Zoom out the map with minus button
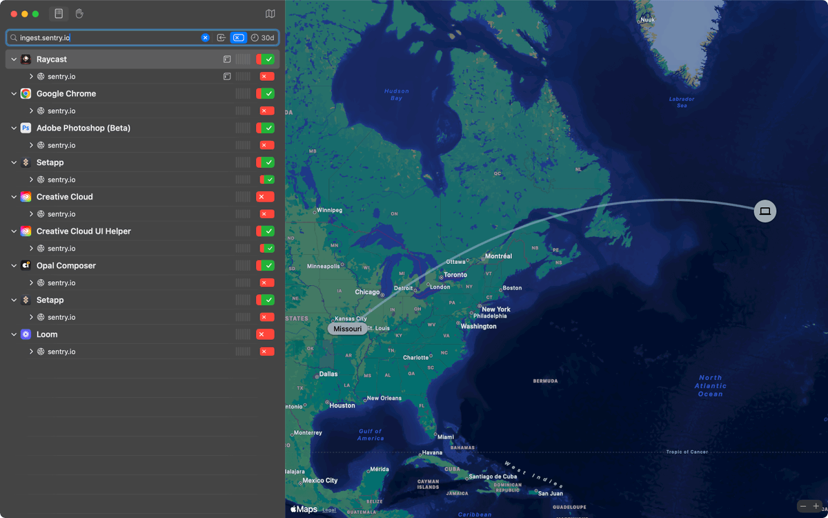This screenshot has height=518, width=828. coord(803,506)
